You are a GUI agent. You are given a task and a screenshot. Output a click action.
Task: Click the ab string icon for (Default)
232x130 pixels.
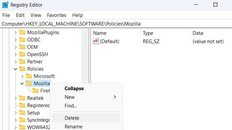(x=95, y=41)
